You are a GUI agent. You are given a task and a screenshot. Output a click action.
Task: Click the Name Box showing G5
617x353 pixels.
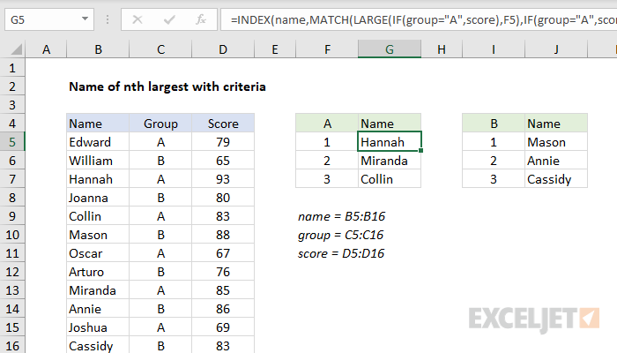(x=49, y=19)
